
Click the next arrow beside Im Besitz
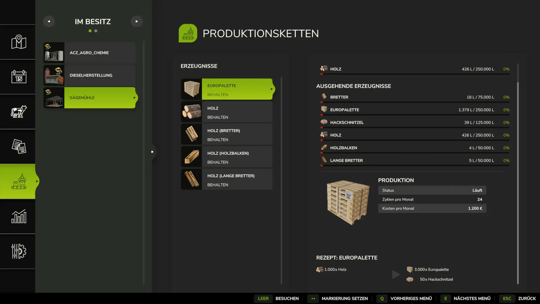coord(137,21)
